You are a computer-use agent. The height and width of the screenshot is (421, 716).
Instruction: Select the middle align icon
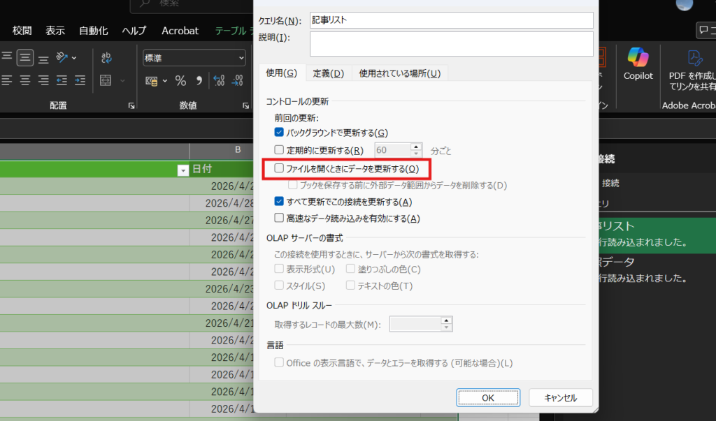pyautogui.click(x=25, y=58)
